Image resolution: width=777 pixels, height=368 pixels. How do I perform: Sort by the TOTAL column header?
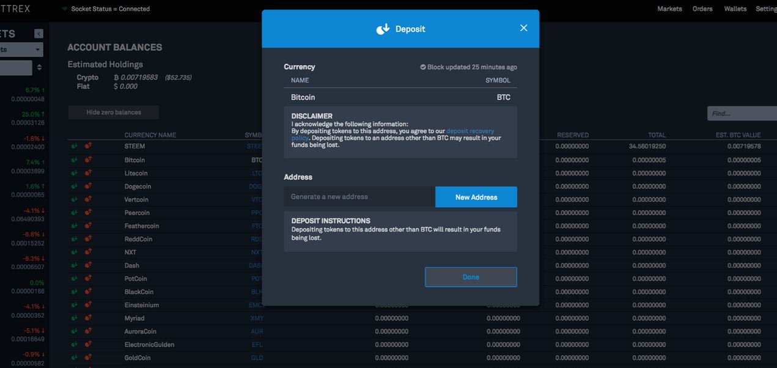click(657, 135)
